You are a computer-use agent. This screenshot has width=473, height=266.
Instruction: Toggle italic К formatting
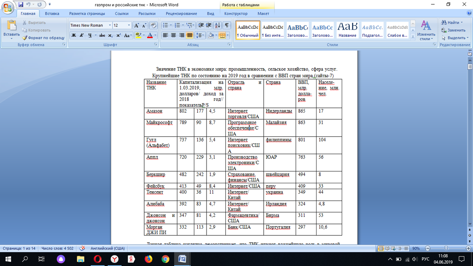coord(82,35)
